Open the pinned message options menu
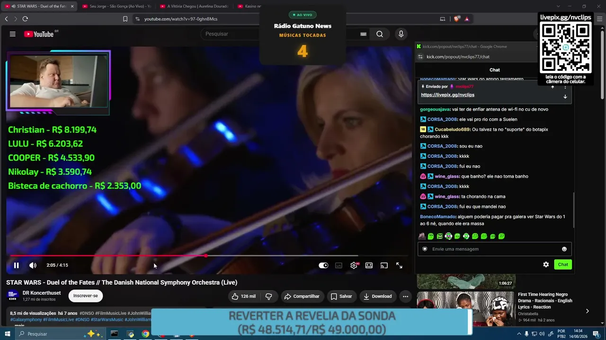Image resolution: width=606 pixels, height=340 pixels. point(565,87)
